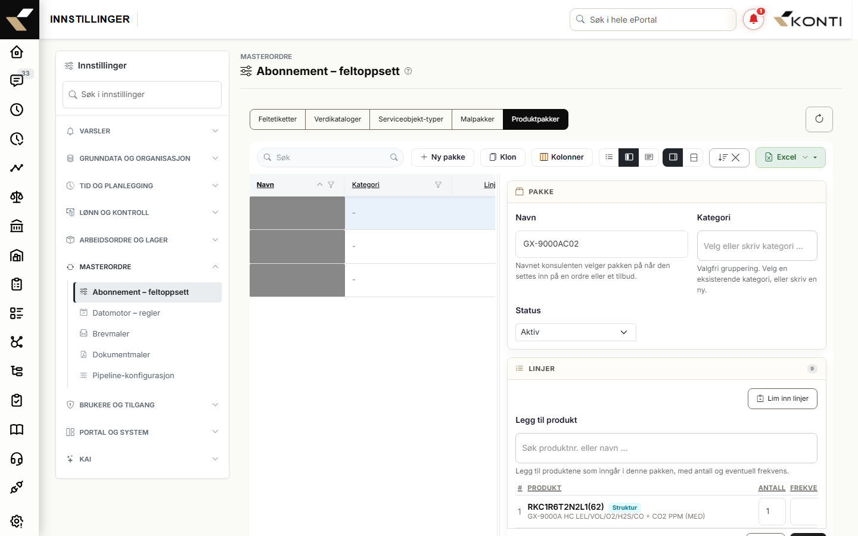Open the clipboard checkmark icon in rail
This screenshot has height=536, width=858.
17,400
